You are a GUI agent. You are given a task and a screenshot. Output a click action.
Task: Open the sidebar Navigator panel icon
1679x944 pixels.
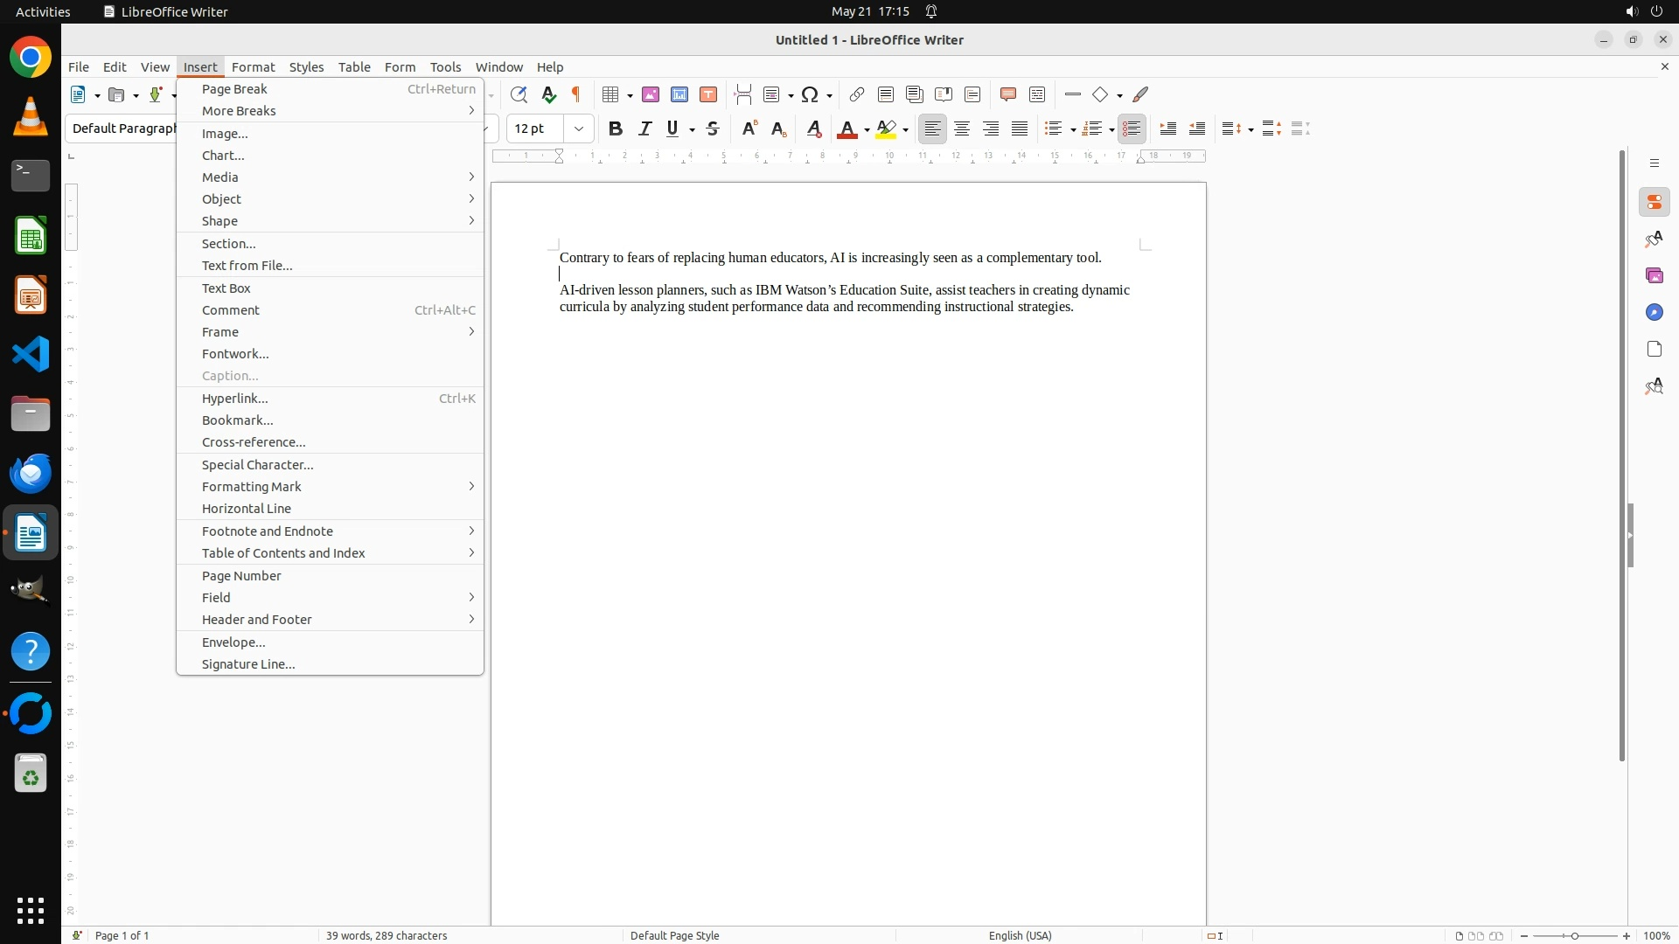pyautogui.click(x=1654, y=313)
